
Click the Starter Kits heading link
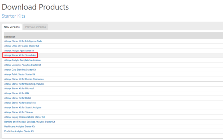click(14, 16)
